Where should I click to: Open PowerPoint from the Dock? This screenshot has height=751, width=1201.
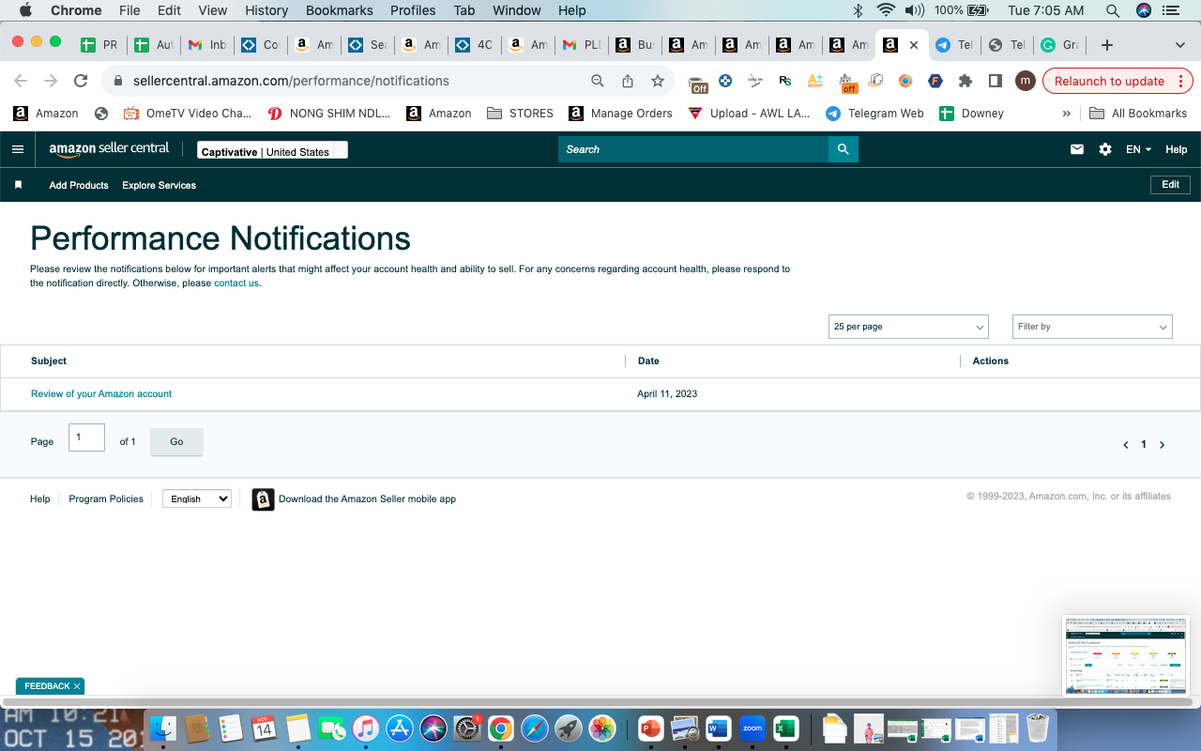(x=650, y=728)
